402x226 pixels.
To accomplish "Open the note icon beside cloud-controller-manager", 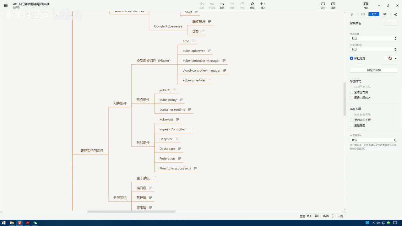I will pyautogui.click(x=225, y=70).
